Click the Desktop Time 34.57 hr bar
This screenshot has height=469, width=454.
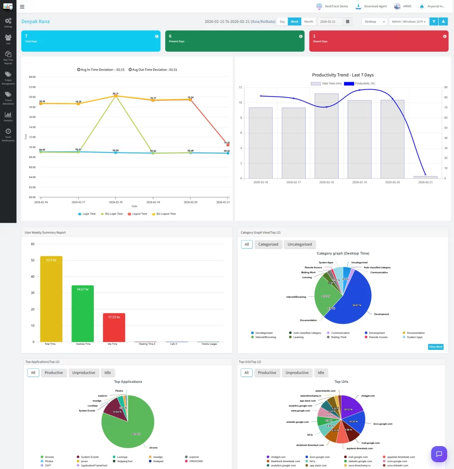pos(82,313)
